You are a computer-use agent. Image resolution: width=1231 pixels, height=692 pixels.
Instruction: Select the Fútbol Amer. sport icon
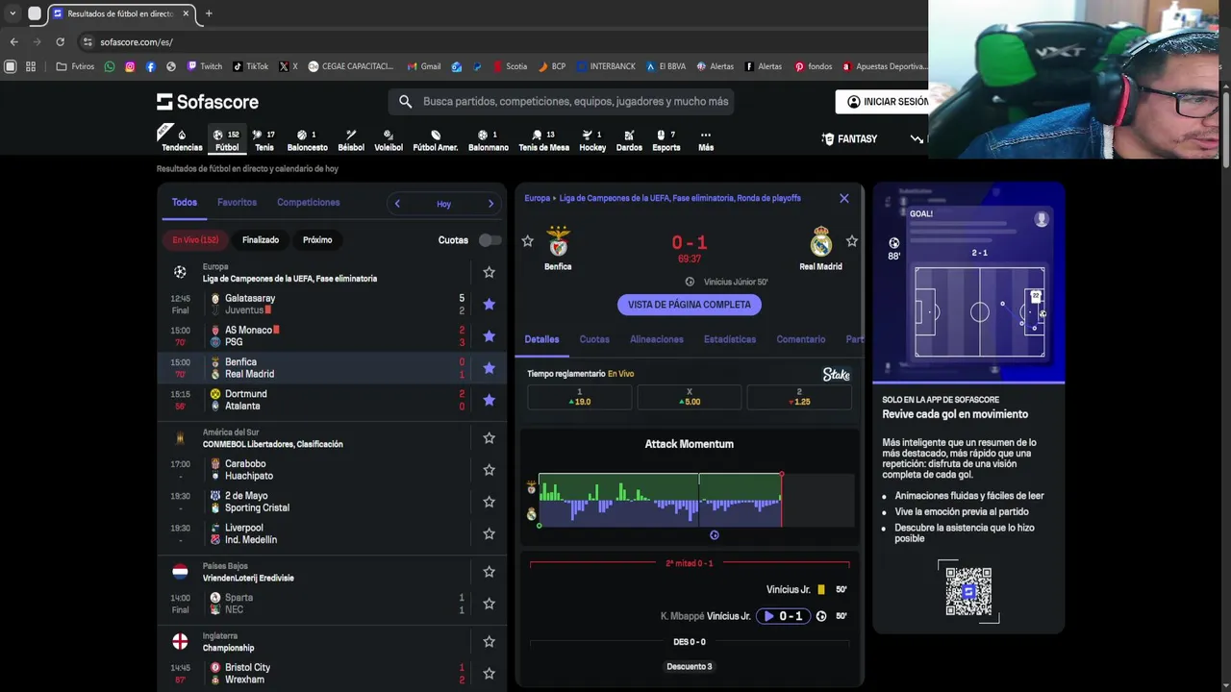click(x=435, y=139)
